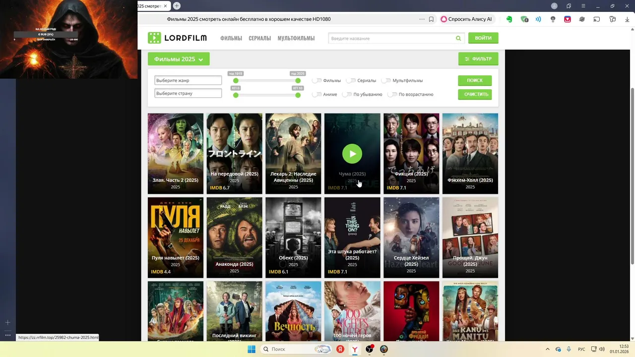Open the Фикция (2025) poster
Image resolution: width=635 pixels, height=357 pixels.
coord(411,154)
